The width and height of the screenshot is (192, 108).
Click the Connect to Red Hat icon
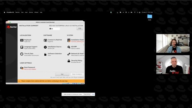click(45, 40)
